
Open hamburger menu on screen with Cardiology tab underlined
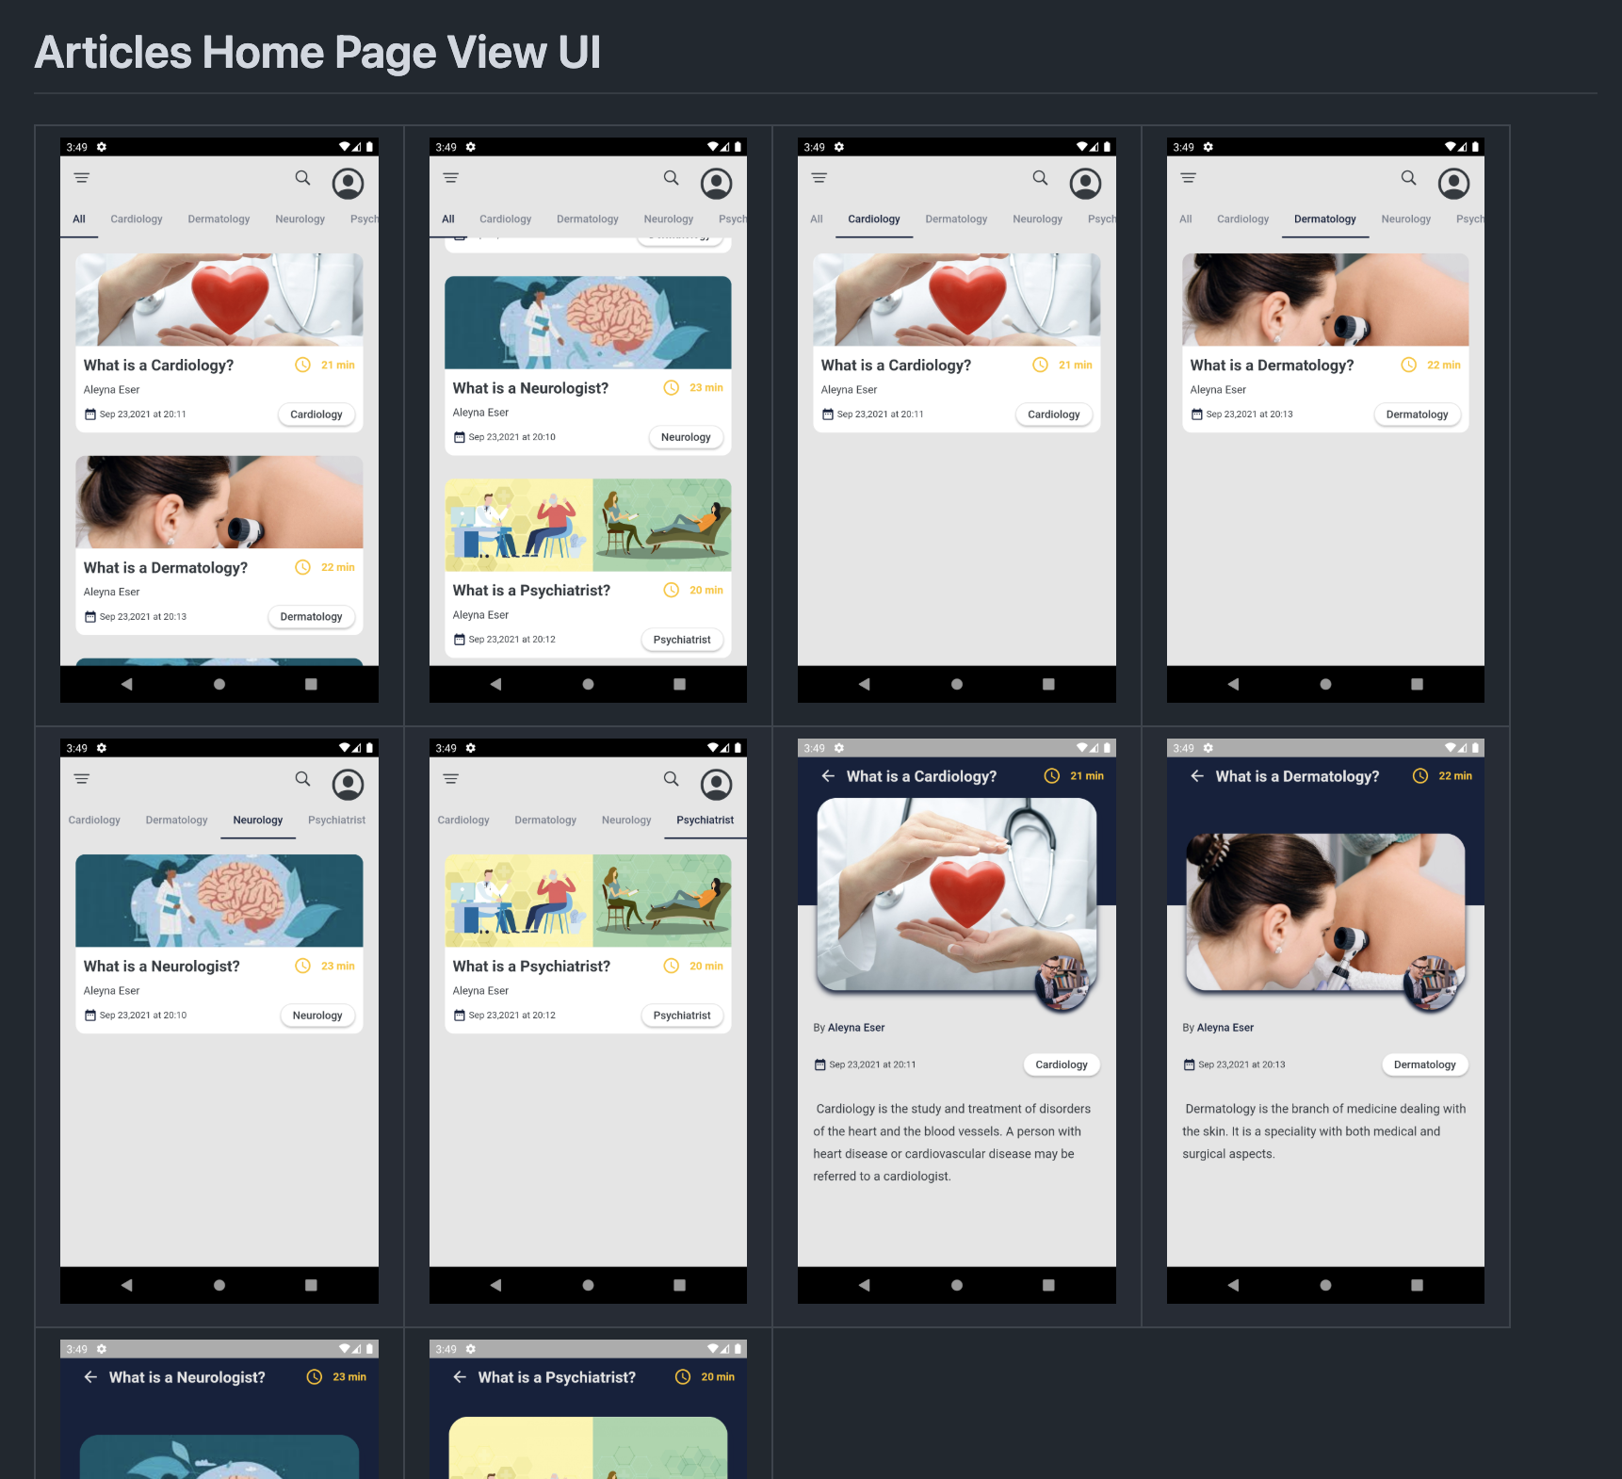click(819, 178)
